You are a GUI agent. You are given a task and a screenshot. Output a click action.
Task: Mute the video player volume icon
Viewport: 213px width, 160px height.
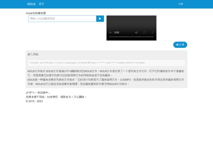point(136,32)
